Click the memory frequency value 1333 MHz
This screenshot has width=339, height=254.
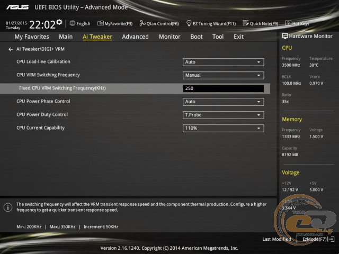(x=291, y=137)
